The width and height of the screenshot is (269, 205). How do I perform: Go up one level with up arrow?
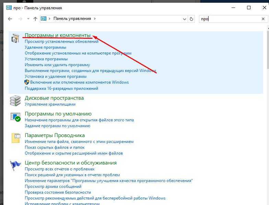[35, 19]
